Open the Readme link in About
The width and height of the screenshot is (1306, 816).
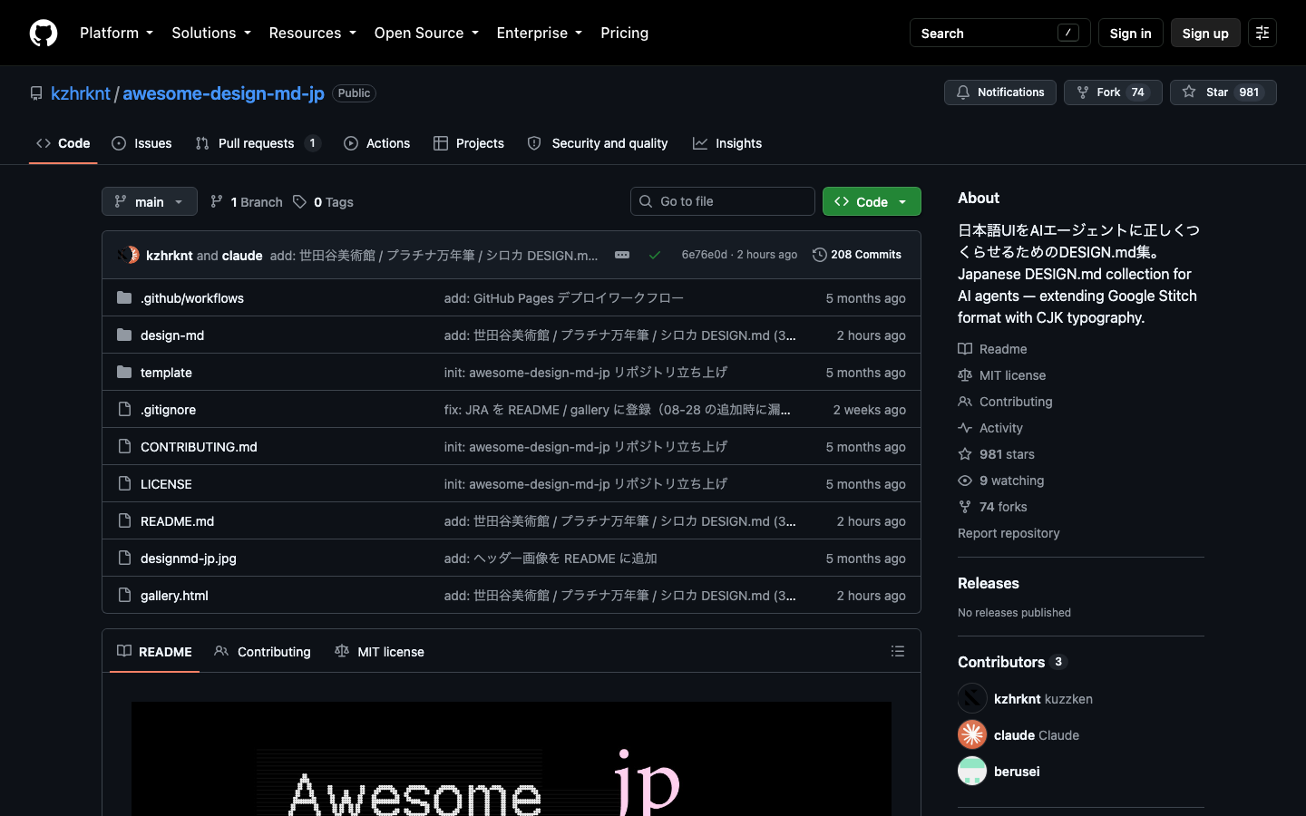(992, 349)
